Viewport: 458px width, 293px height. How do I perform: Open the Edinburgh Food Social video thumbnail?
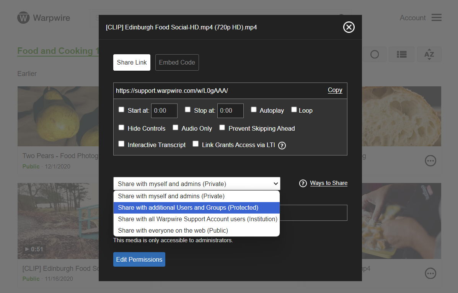(58, 221)
